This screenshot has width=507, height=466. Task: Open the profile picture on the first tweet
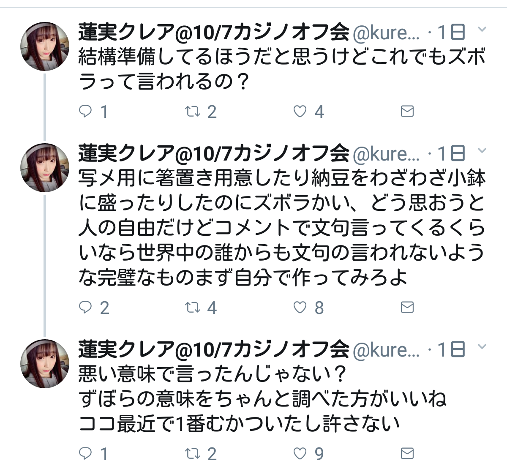(45, 46)
